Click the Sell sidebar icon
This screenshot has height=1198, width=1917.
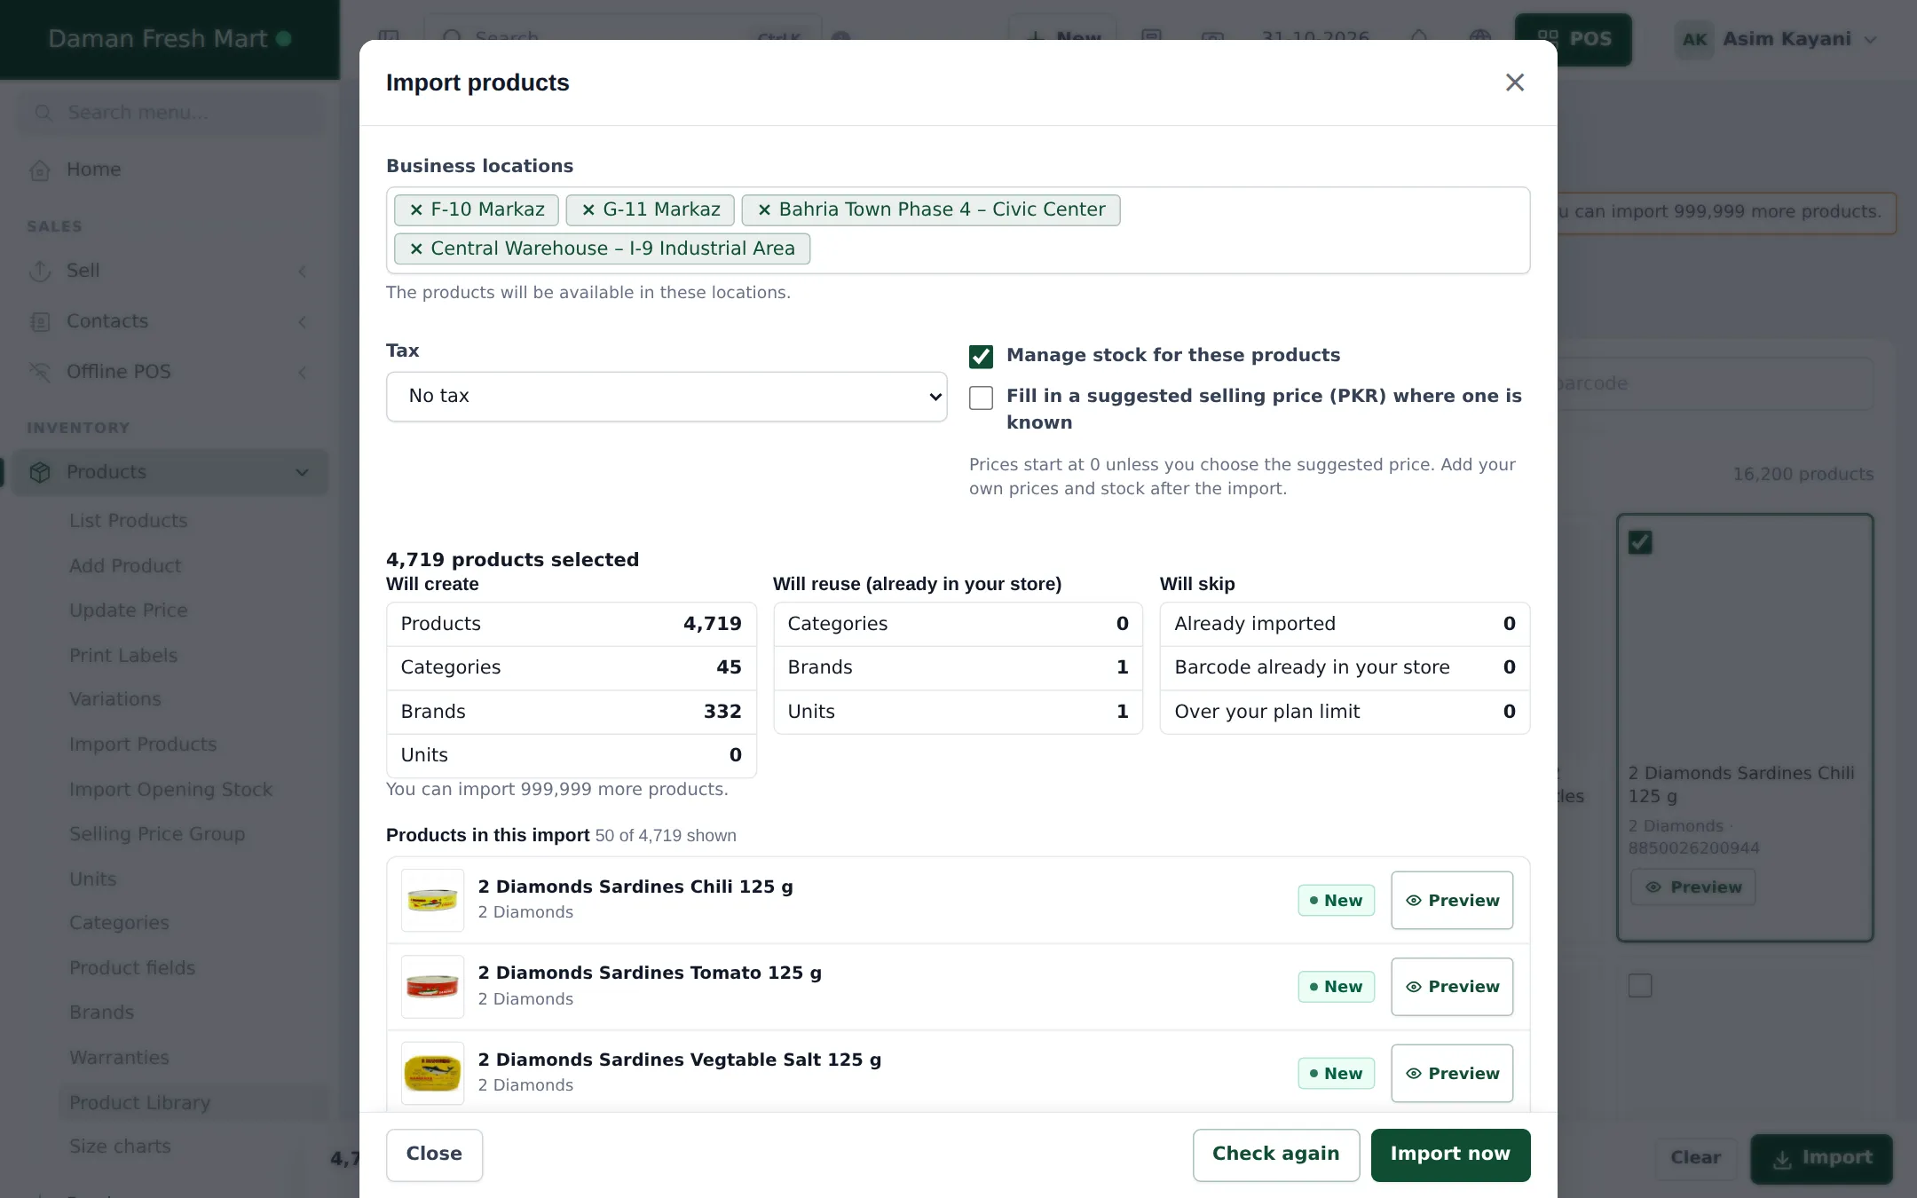[x=40, y=271]
